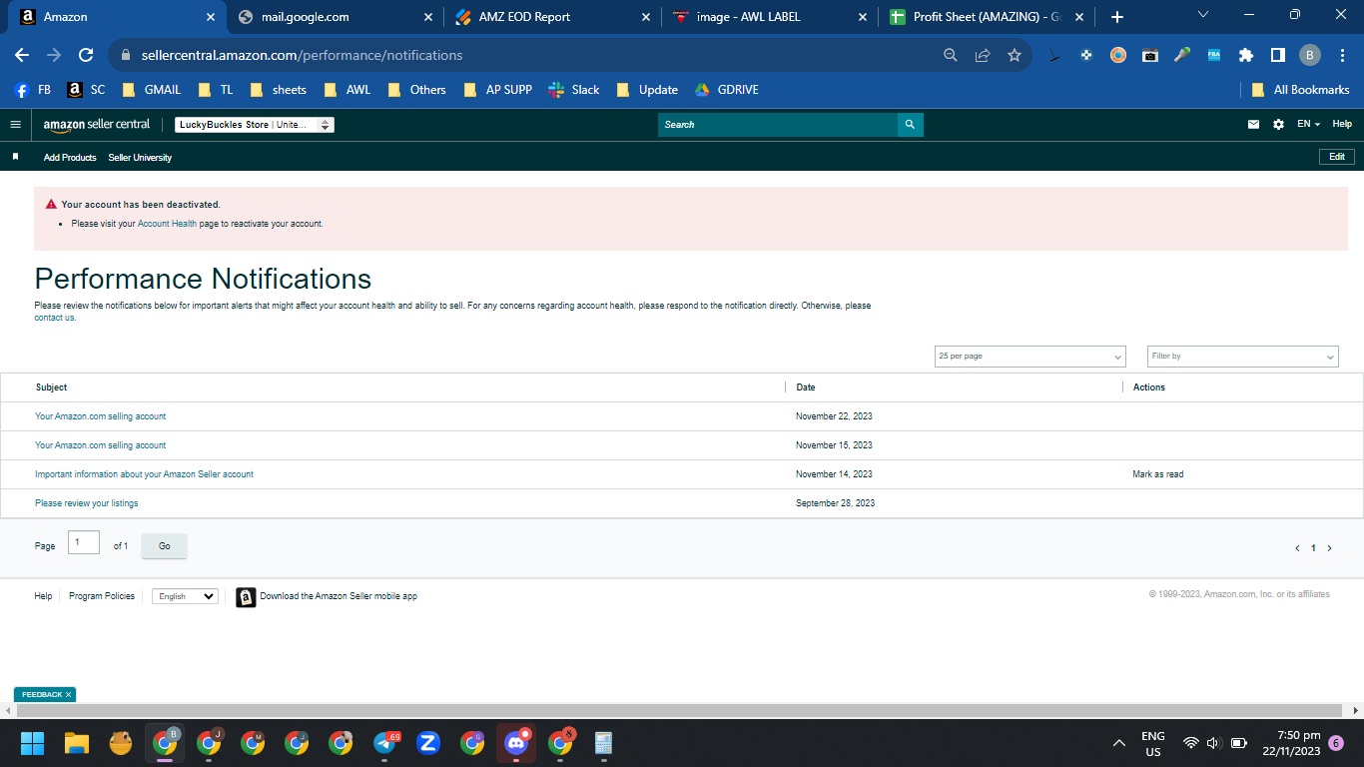Switch to the Profit Sheet (AMAZING) tab
1364x767 pixels.
(x=988, y=17)
